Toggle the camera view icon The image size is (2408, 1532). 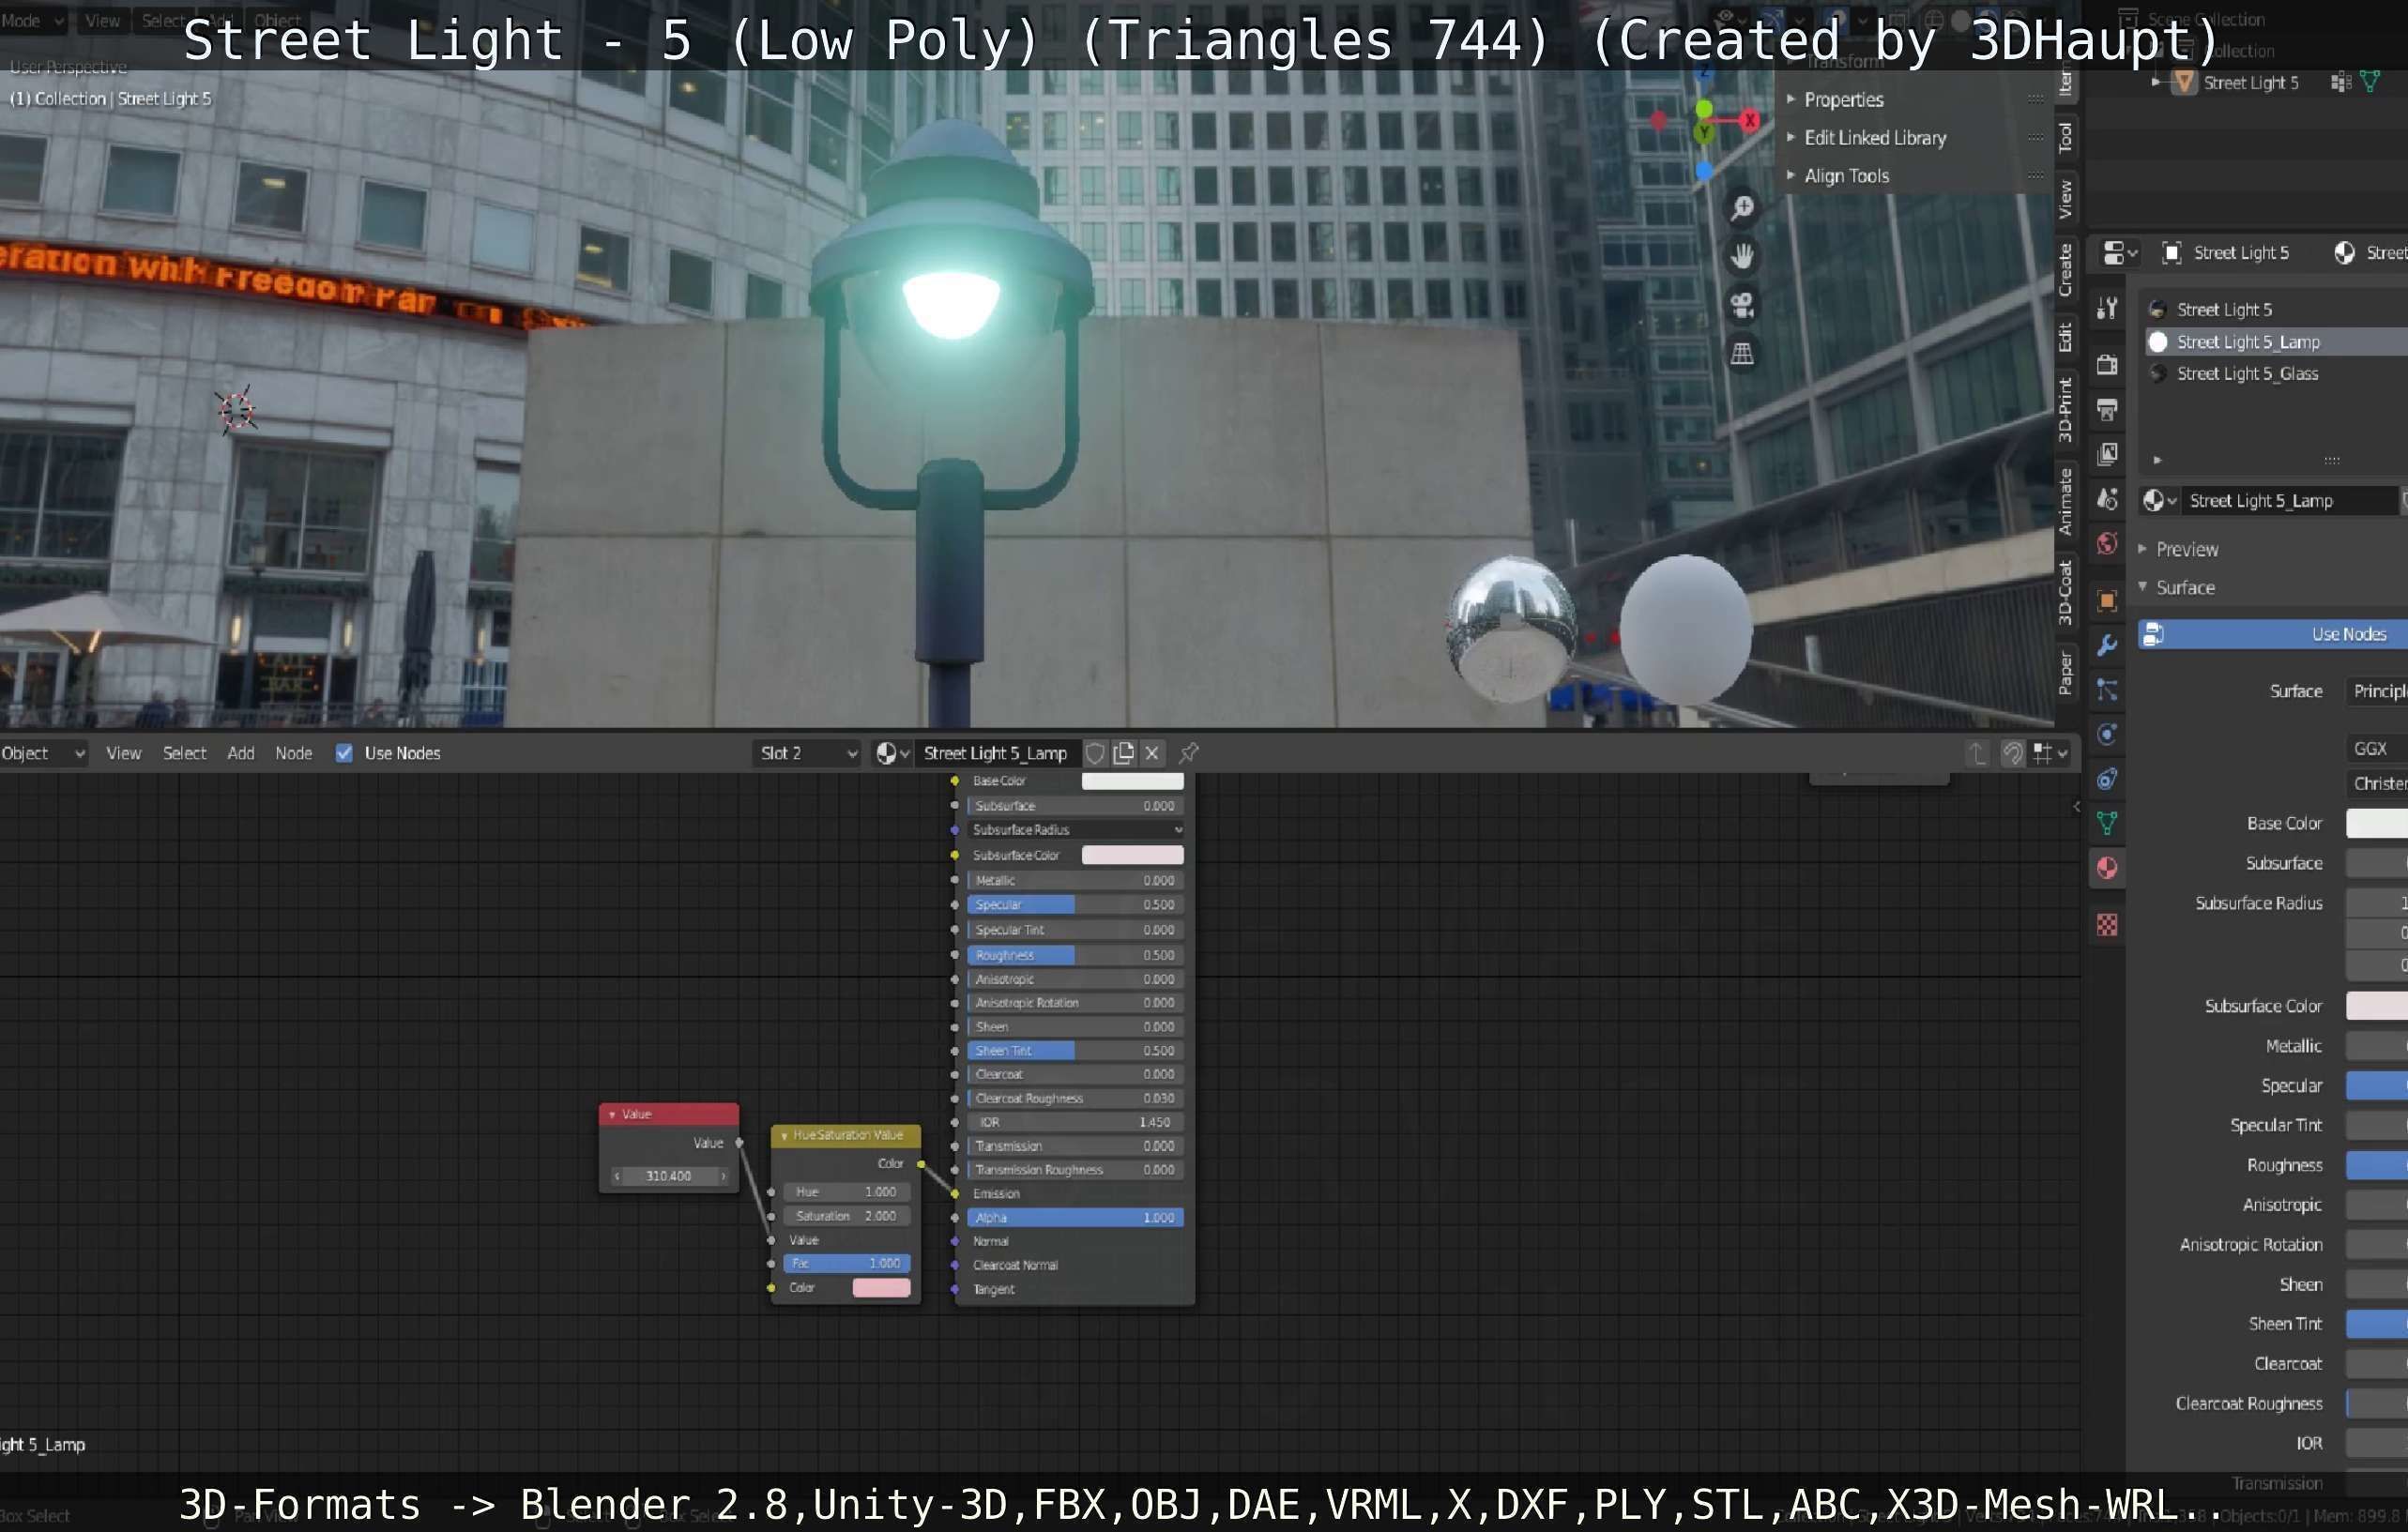(x=1742, y=304)
